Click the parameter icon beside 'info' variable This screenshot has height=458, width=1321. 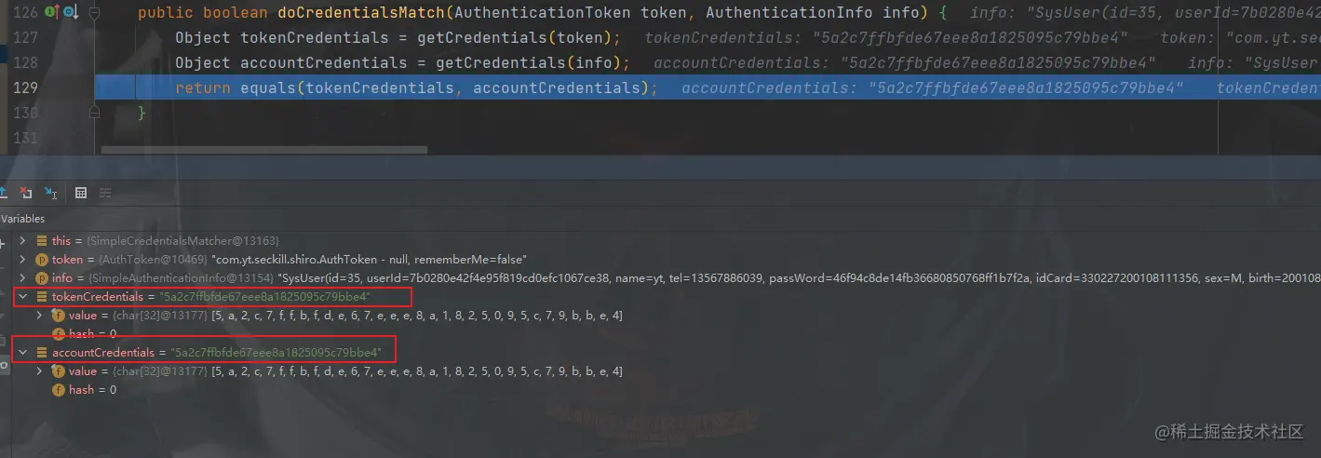coord(42,278)
